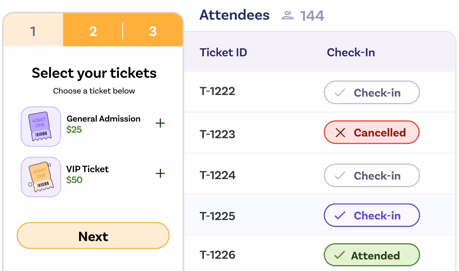The image size is (459, 271).
Task: Click the attendees people icon next to 144
Action: tap(288, 15)
